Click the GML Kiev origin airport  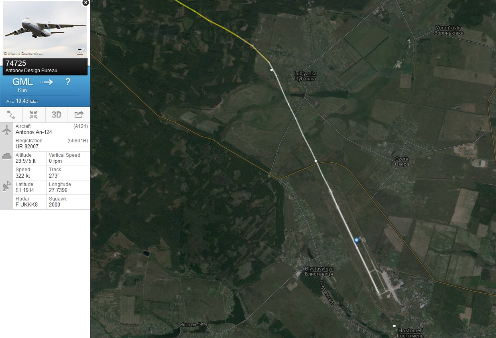pyautogui.click(x=22, y=85)
